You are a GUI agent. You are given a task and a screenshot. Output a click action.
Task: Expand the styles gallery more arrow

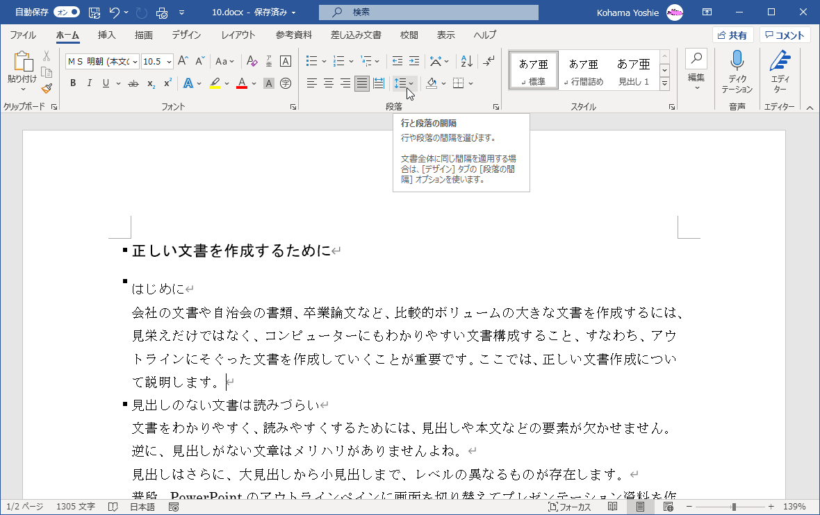(664, 83)
